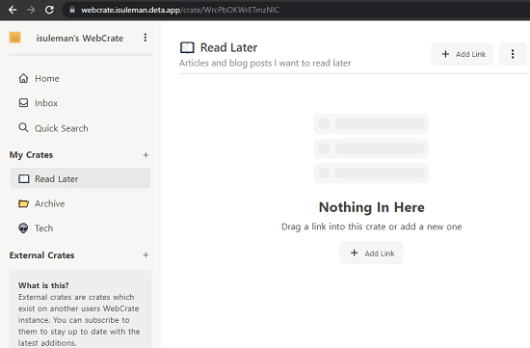
Task: Click the Add Link button in the header
Action: click(x=463, y=54)
